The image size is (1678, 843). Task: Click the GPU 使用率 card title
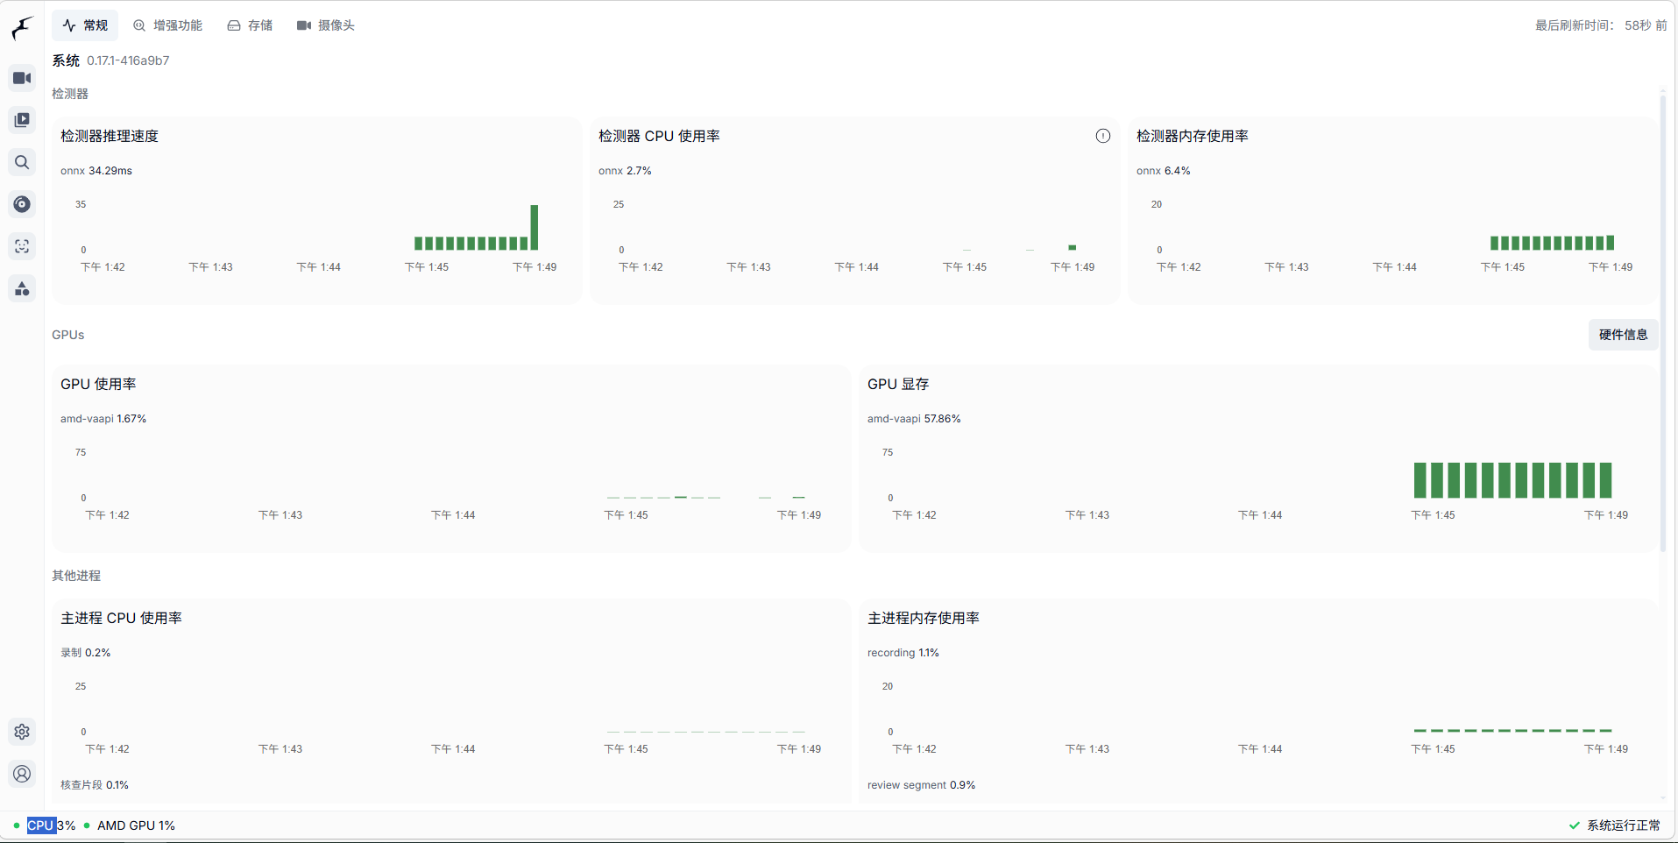(98, 384)
